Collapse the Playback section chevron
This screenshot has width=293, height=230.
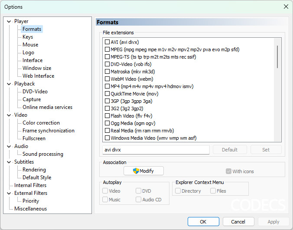[x=9, y=84]
